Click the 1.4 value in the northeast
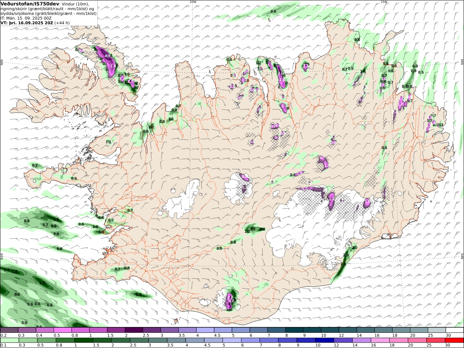Viewport: 464px width, 348px height. point(363,71)
